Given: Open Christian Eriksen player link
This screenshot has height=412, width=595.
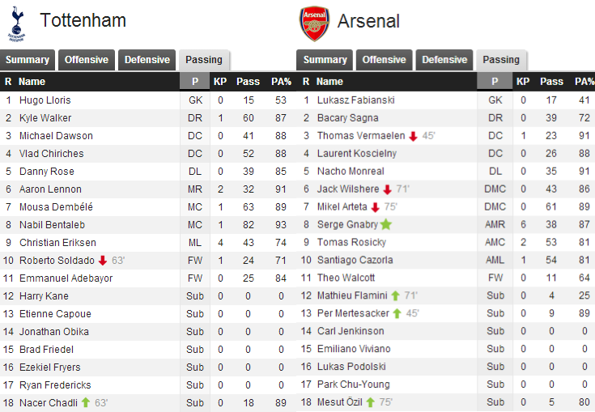Looking at the screenshot, I should click(x=57, y=243).
